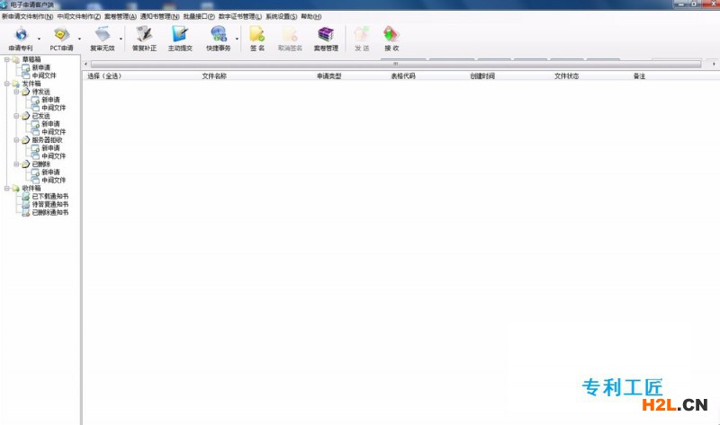
Task: Sort by the 文件状态 column header
Action: (567, 76)
